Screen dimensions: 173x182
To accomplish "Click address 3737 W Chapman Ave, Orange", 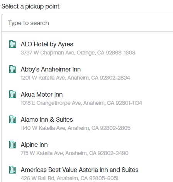I will point(78,53).
